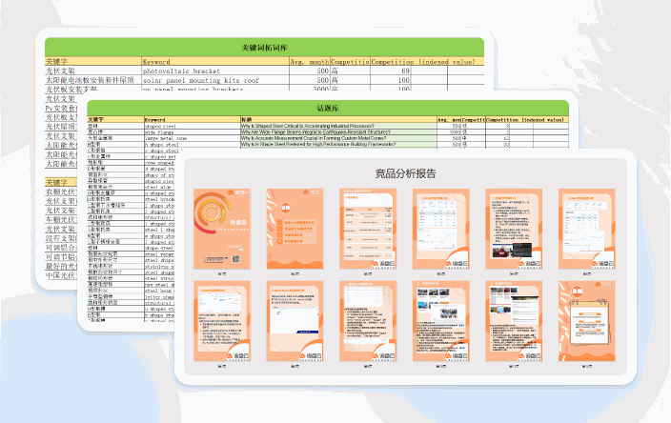Click title 'Why Is H Shape Steel Preferred...'
This screenshot has width=671, height=423.
tap(318, 144)
